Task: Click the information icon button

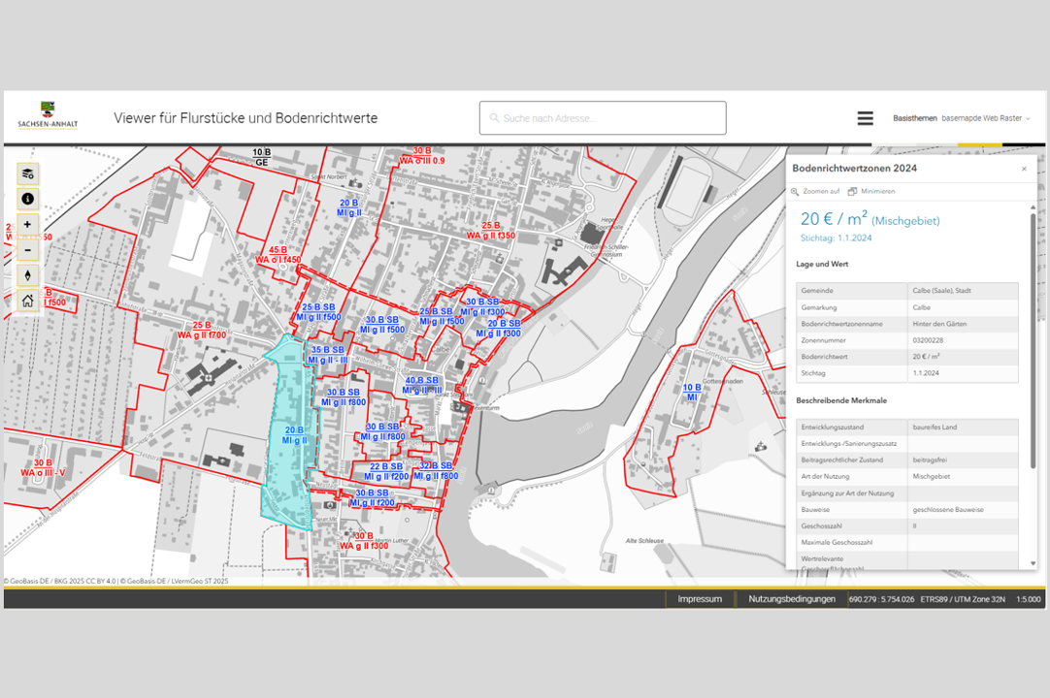Action: [27, 199]
